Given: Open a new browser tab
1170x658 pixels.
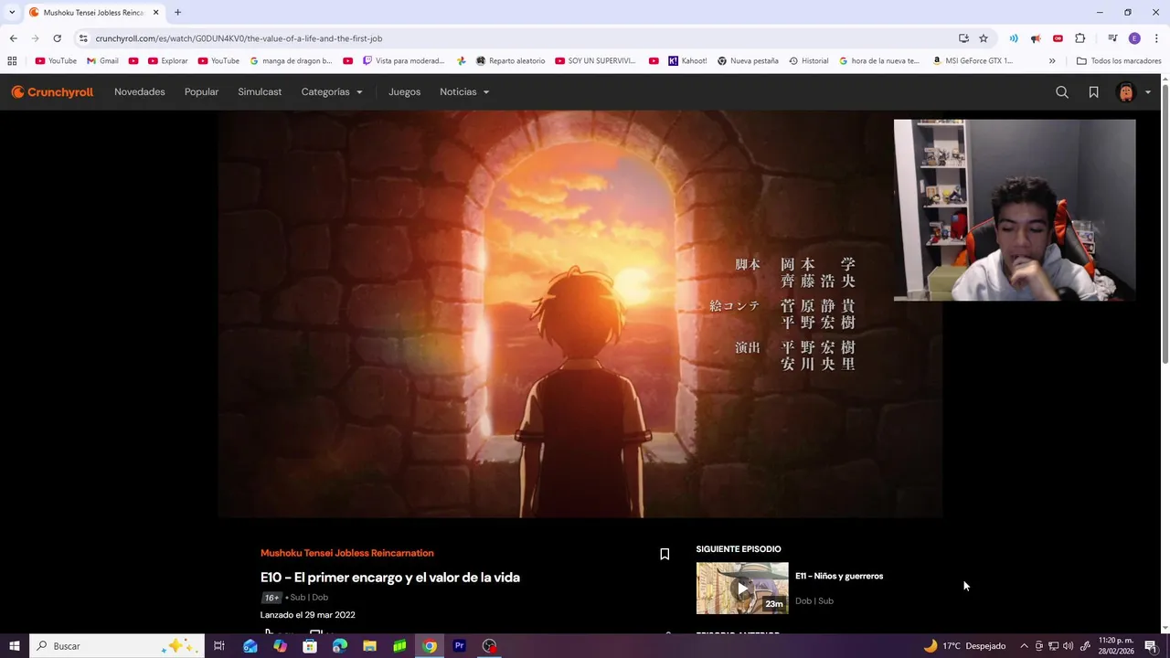Looking at the screenshot, I should point(177,13).
